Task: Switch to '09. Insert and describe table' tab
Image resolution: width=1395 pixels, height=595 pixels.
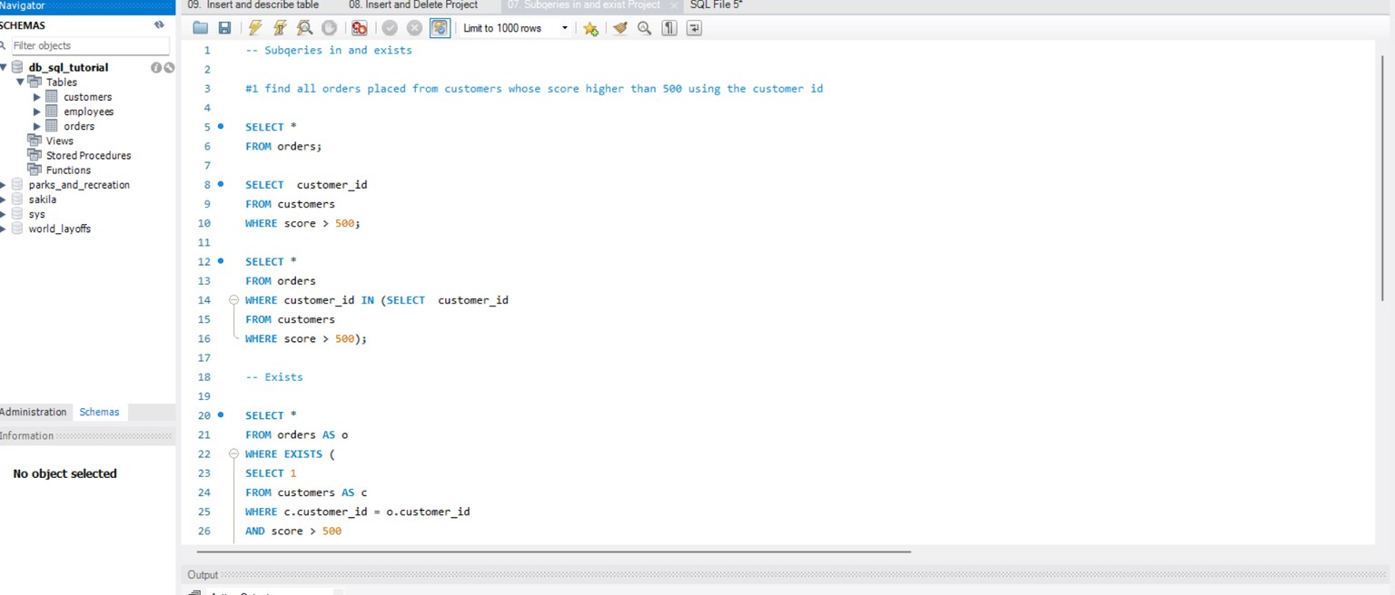Action: (253, 5)
